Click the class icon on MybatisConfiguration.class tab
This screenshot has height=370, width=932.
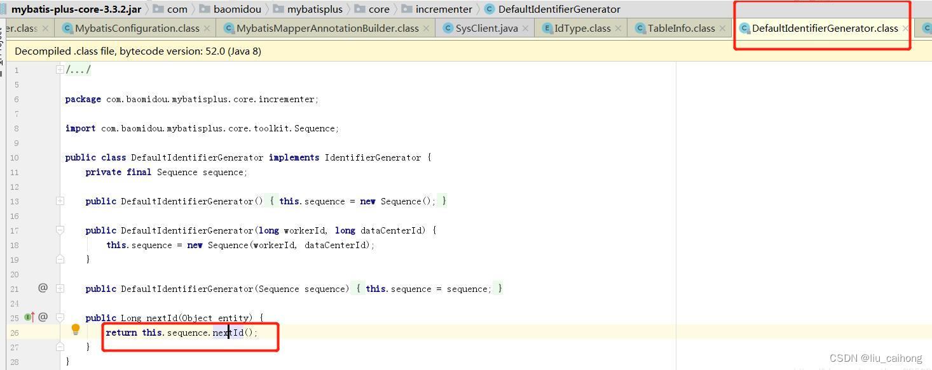67,28
